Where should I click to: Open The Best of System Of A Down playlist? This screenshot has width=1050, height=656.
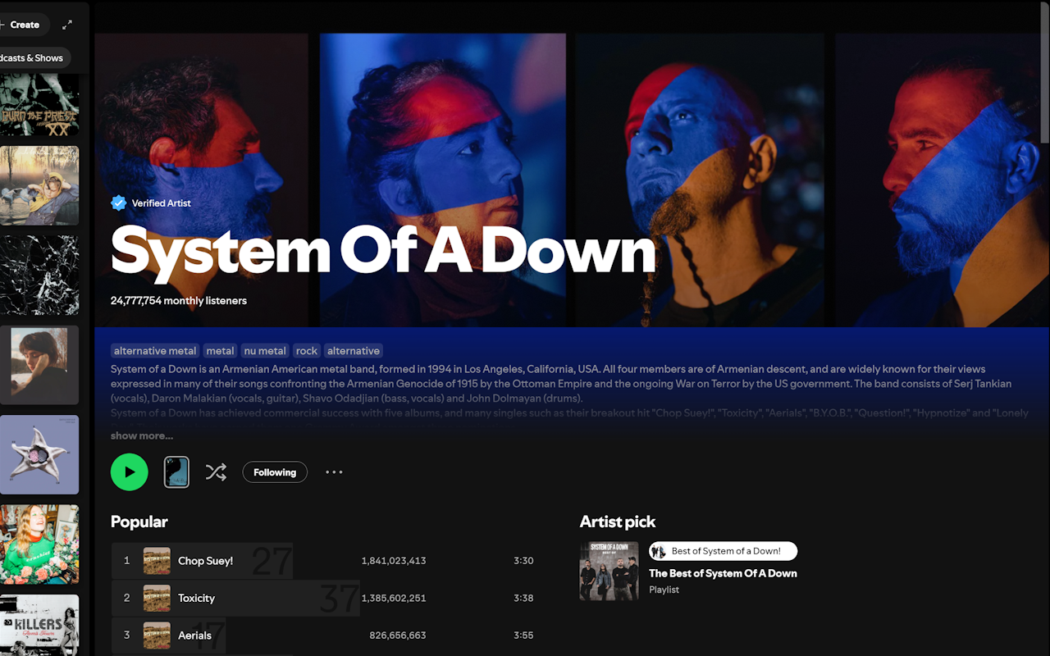(723, 573)
